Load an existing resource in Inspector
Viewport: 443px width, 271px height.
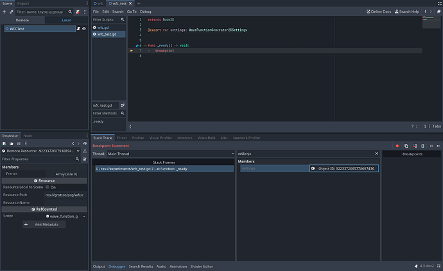[x=12, y=144]
